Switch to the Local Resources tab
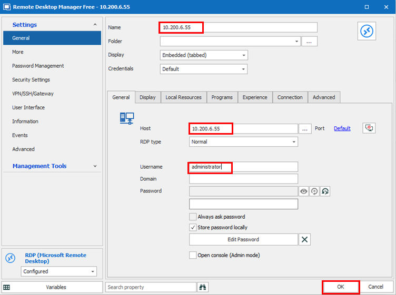The width and height of the screenshot is (396, 295). (183, 97)
